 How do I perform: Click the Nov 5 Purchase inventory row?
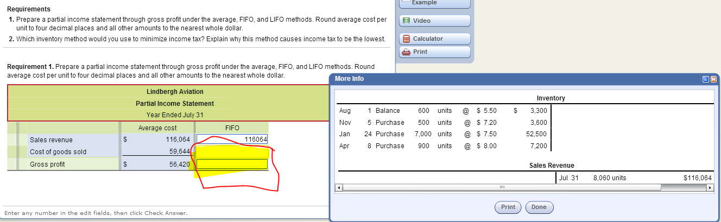(443, 123)
